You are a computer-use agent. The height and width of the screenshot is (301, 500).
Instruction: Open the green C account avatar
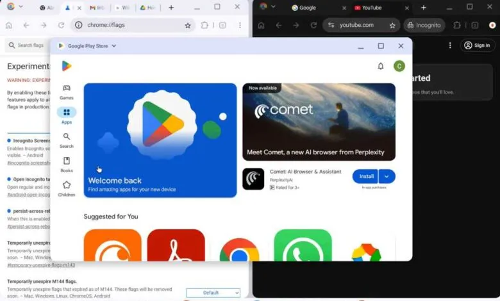click(399, 66)
